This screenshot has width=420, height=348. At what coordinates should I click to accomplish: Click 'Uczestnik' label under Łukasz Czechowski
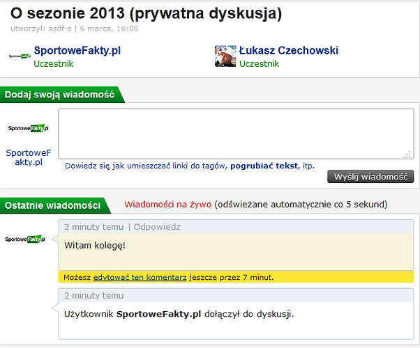pos(259,64)
